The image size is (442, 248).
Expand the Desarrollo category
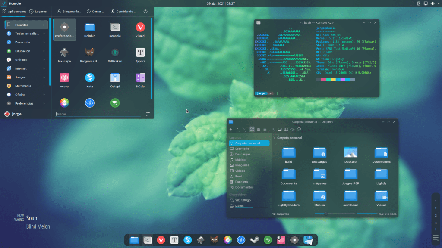[x=26, y=42]
